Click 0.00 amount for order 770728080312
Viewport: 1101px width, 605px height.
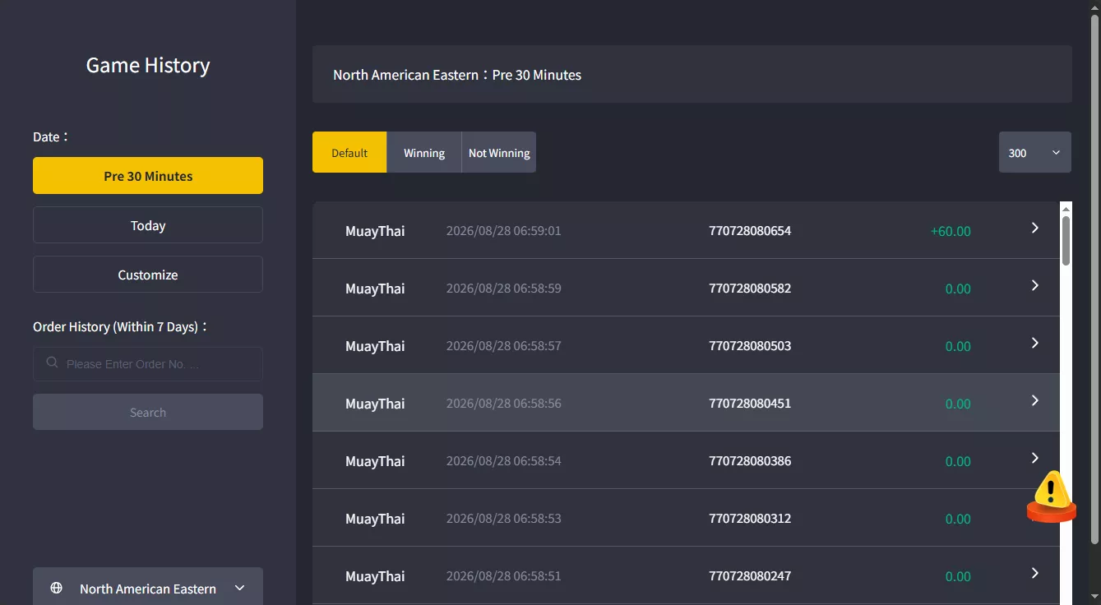coord(958,519)
